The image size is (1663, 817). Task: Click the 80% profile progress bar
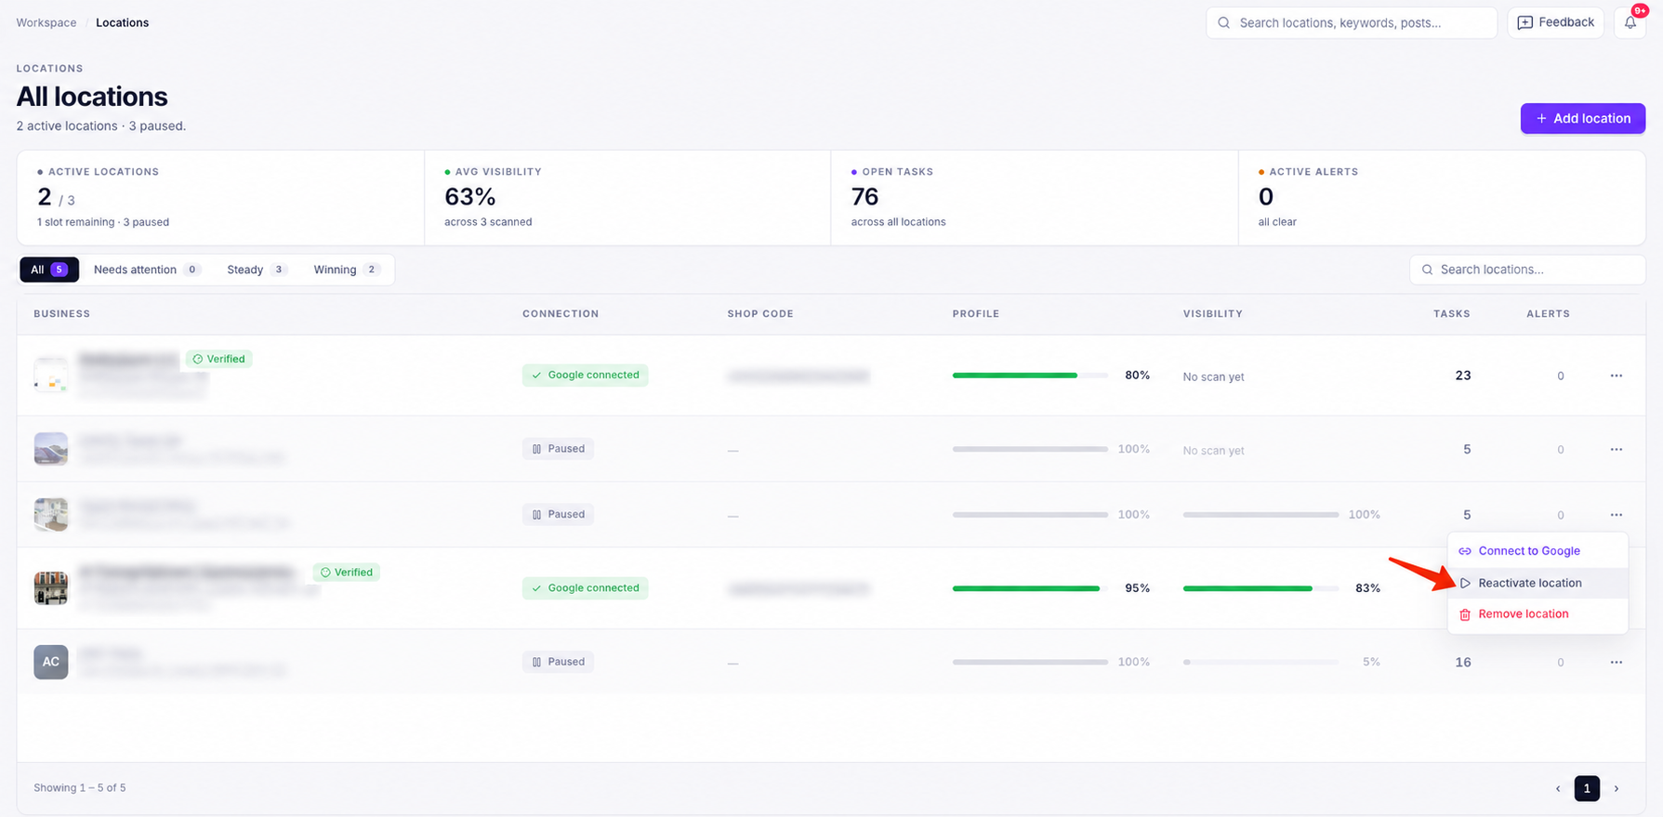coord(1030,376)
